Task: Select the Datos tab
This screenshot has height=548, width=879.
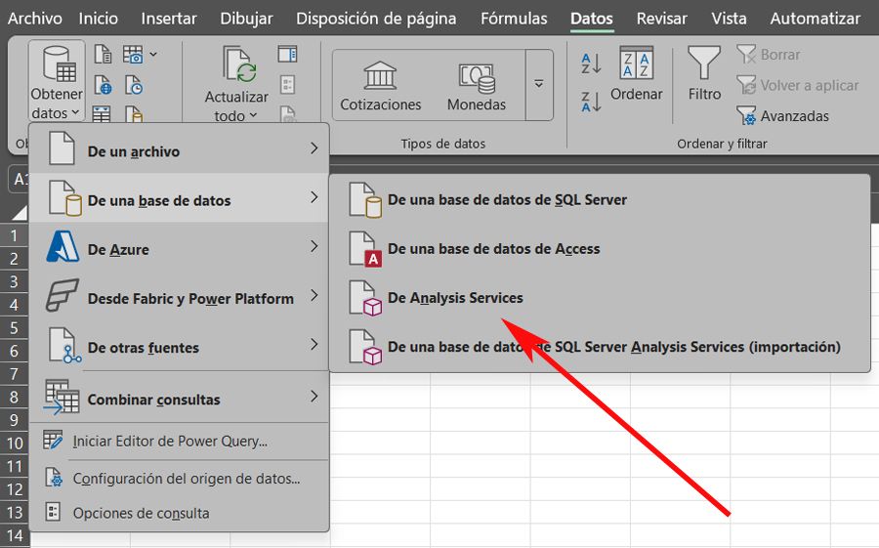Action: 592,19
